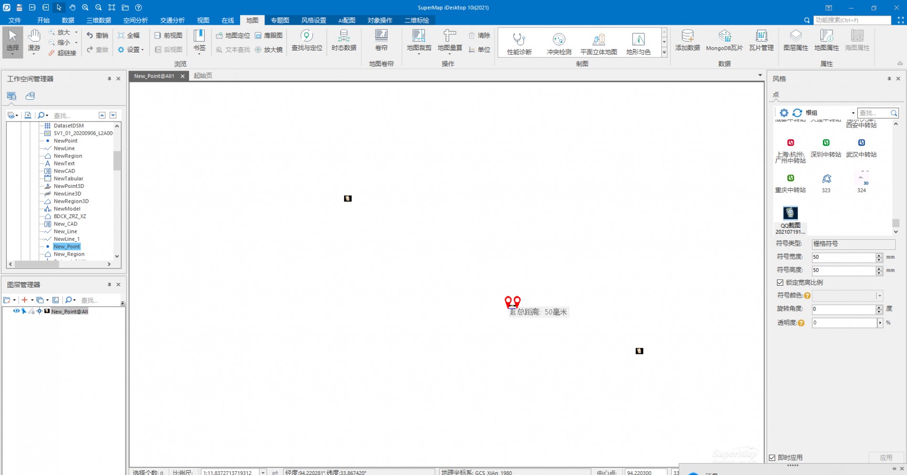Viewport: 907px width, 475px height.
Task: Click the 全幅 full extent icon
Action: (121, 35)
